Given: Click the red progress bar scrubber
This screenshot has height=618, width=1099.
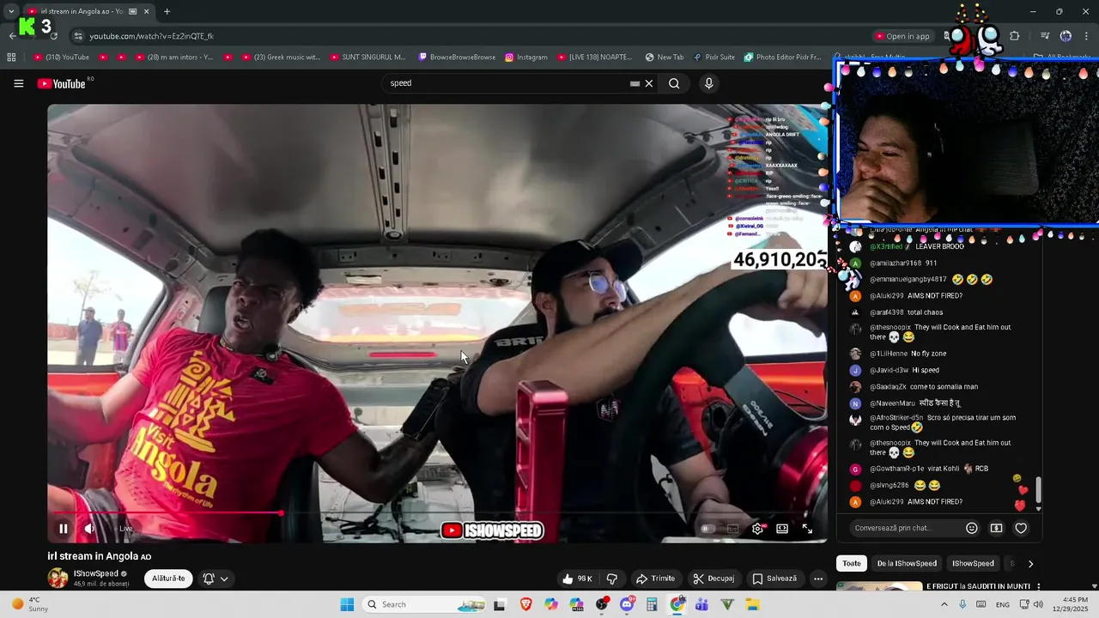Looking at the screenshot, I should click(x=281, y=513).
